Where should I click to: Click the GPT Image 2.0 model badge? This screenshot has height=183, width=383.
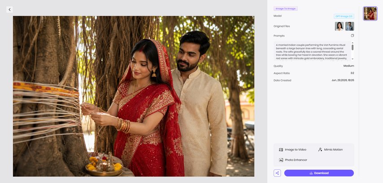[x=344, y=16]
